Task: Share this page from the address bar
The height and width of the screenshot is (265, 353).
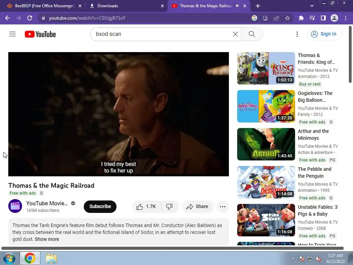Action: coord(276,18)
